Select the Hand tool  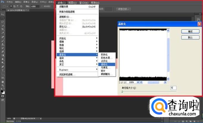(x=3, y=82)
